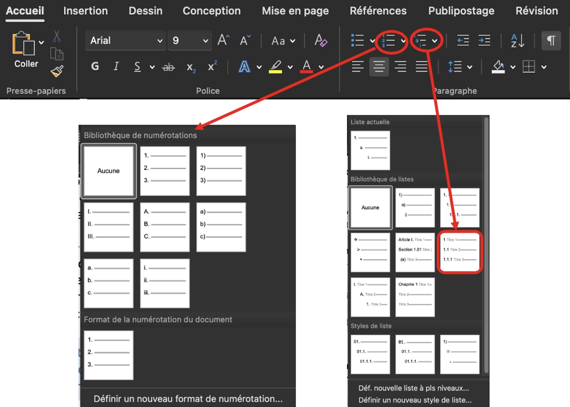Open highlight color picker arrow
Image resolution: width=570 pixels, height=407 pixels.
coord(290,67)
